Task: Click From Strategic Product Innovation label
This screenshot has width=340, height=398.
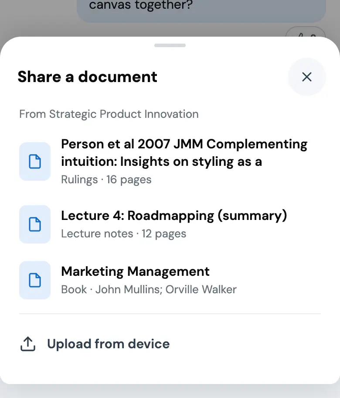Action: point(109,114)
